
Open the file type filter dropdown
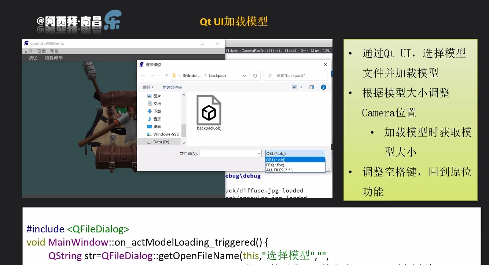[x=323, y=153]
